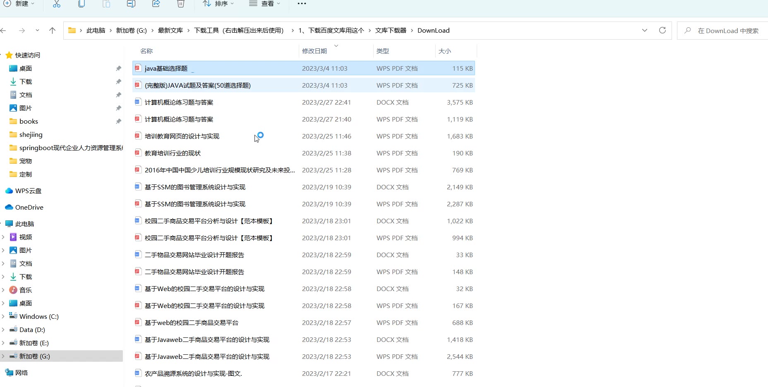
Task: Navigate back to previous folder
Action: (4, 30)
